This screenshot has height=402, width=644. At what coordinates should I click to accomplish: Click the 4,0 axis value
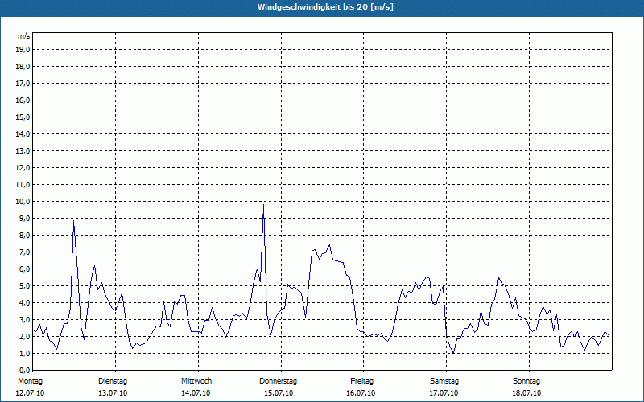click(25, 303)
